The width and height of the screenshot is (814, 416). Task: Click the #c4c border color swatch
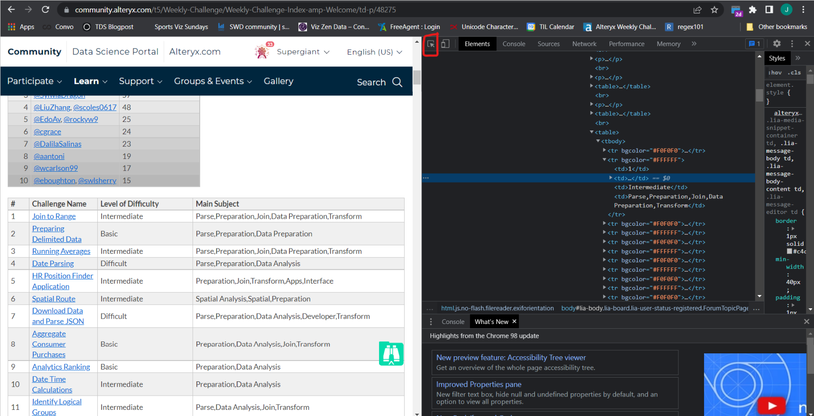click(x=789, y=251)
